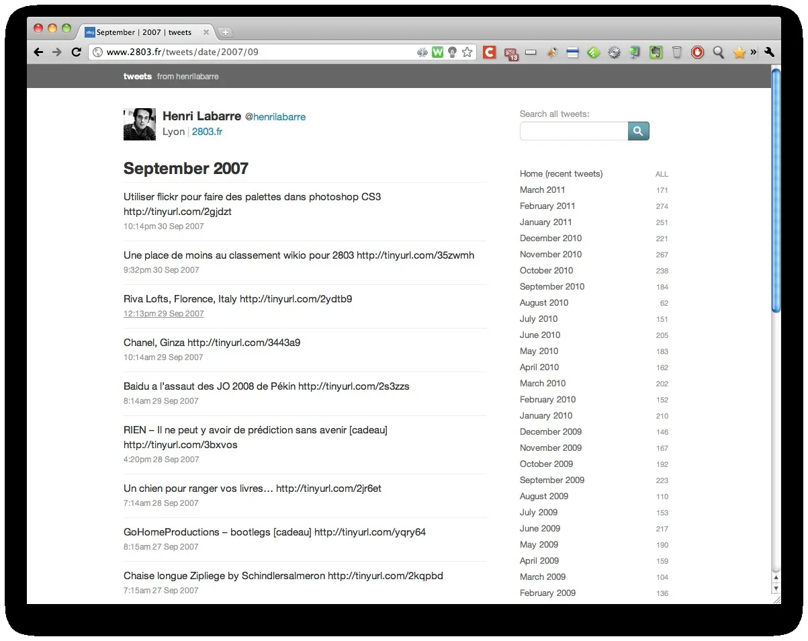The height and width of the screenshot is (641, 808).
Task: Go forward to the next page
Action: [x=57, y=52]
